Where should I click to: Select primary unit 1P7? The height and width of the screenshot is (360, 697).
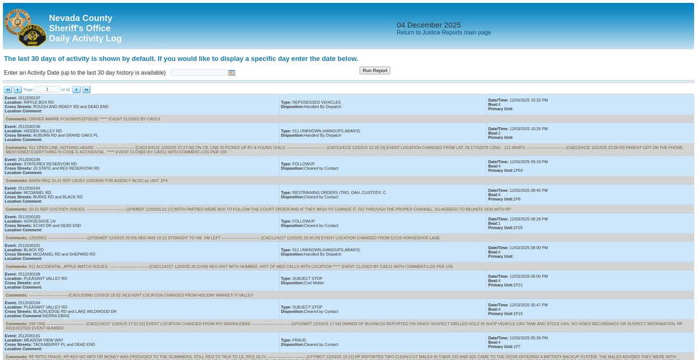517,347
